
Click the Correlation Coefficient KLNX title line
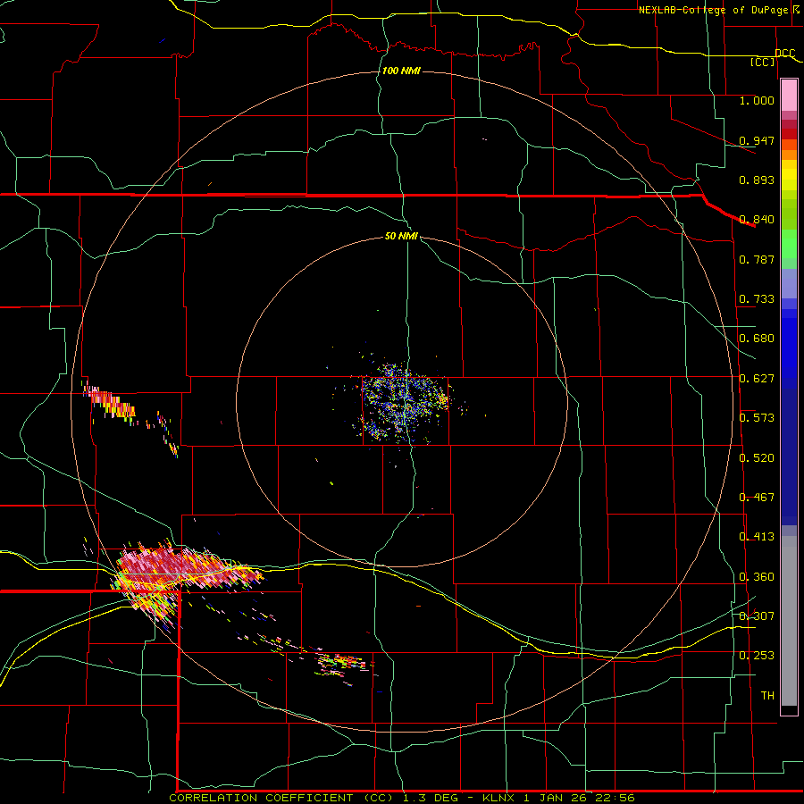tap(402, 798)
